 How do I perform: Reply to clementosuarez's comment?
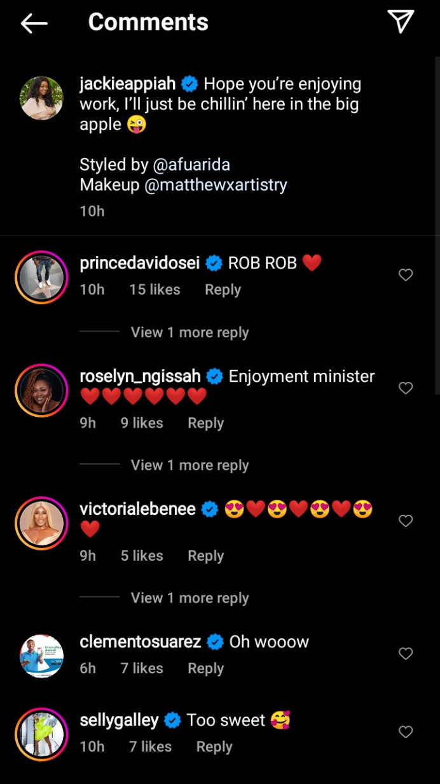tap(205, 668)
